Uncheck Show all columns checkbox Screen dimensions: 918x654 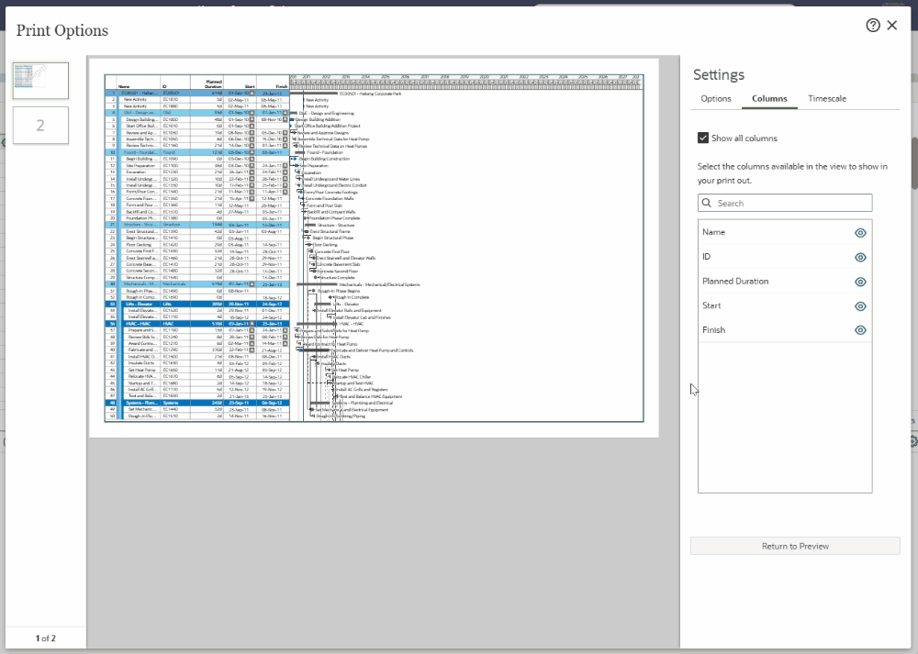tap(703, 139)
